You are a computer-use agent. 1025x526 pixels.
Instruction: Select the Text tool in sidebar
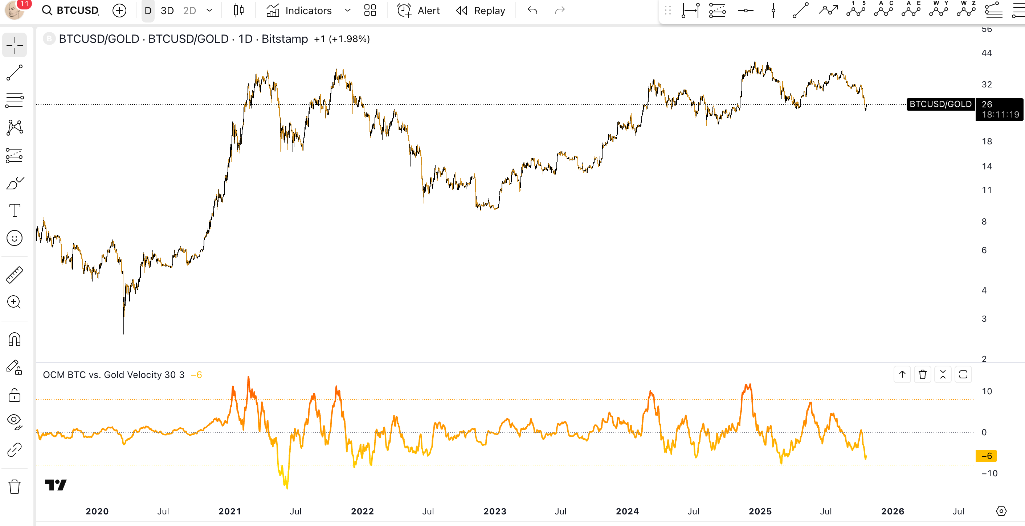pos(15,210)
